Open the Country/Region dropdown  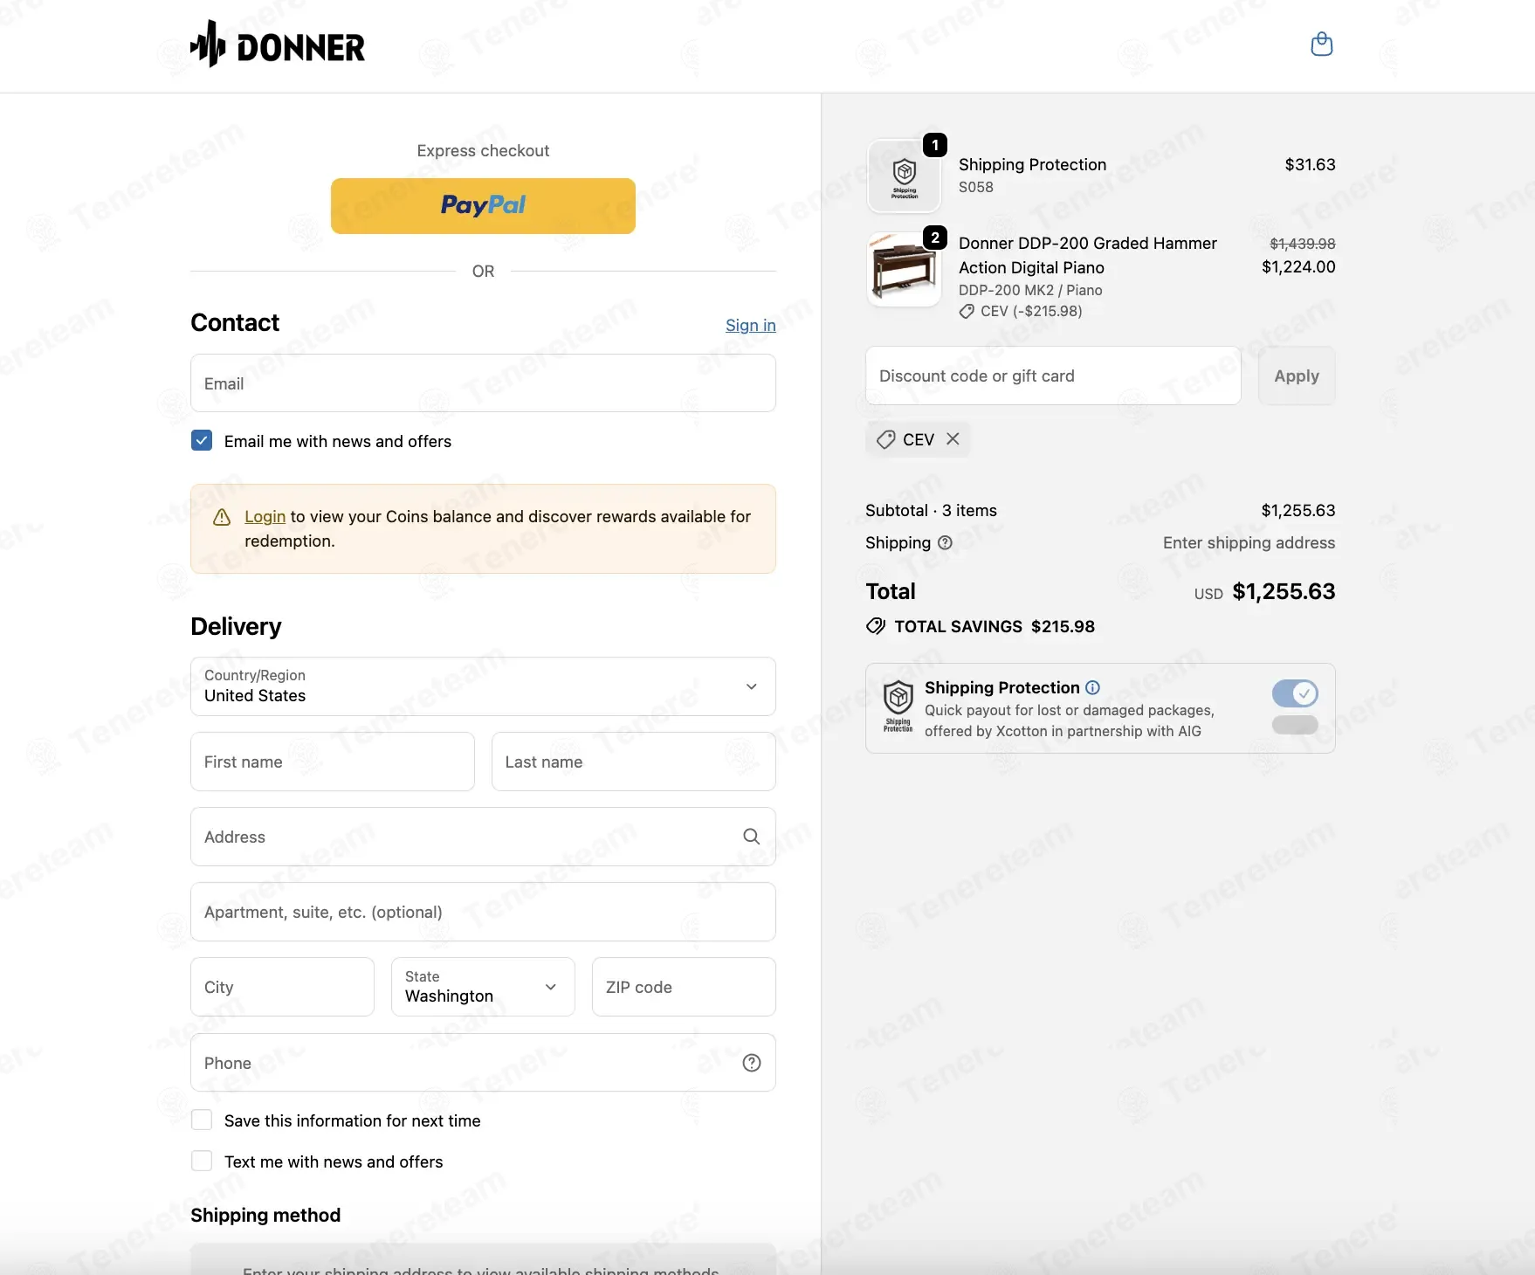click(x=483, y=686)
